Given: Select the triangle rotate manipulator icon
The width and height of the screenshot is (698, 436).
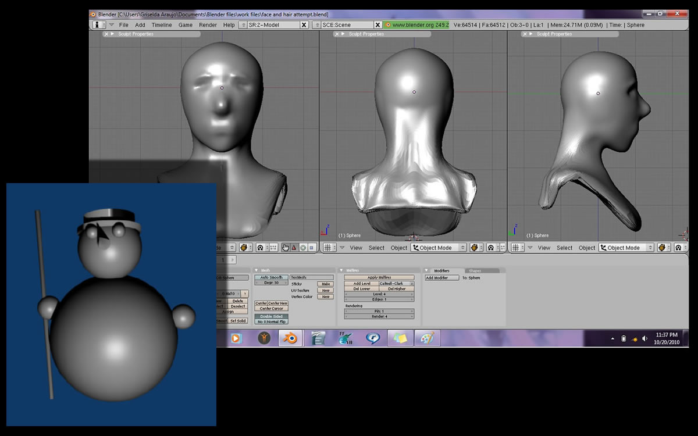Looking at the screenshot, I should pyautogui.click(x=294, y=248).
